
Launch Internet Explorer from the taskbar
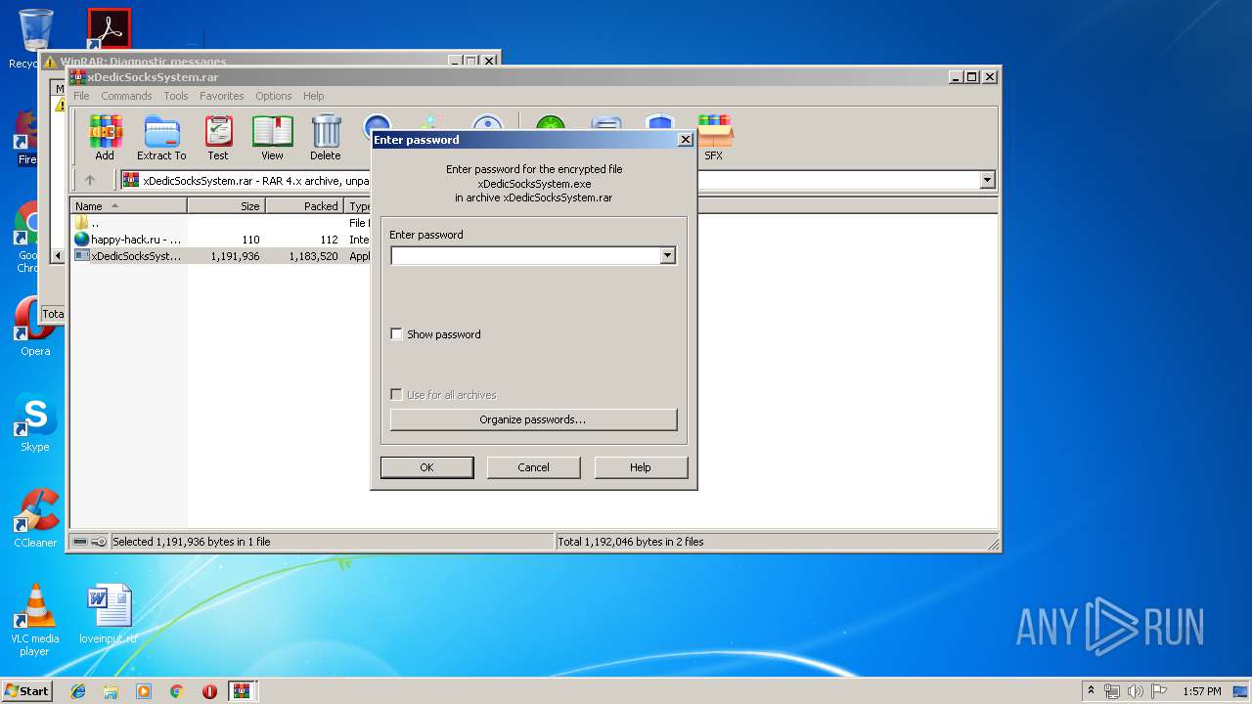(x=78, y=691)
